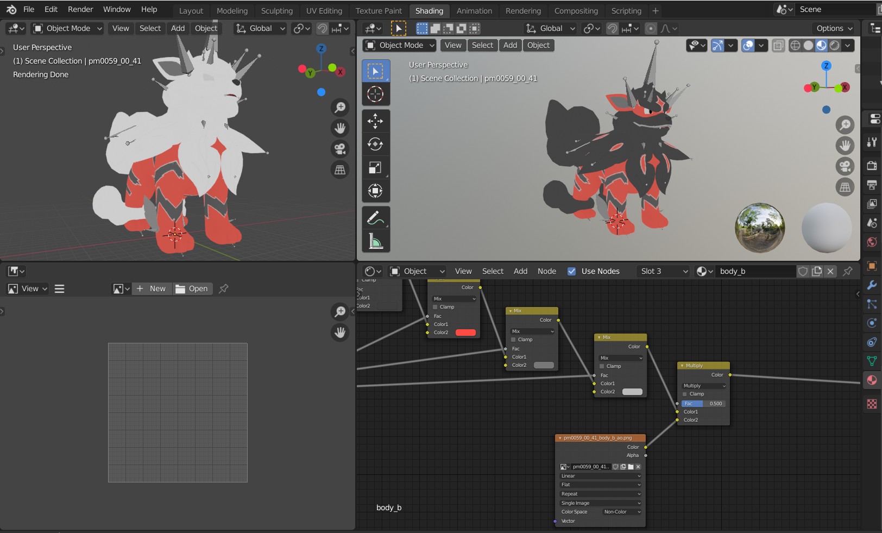Activate the 3D Cursor tool
Viewport: 882px width, 533px height.
375,94
